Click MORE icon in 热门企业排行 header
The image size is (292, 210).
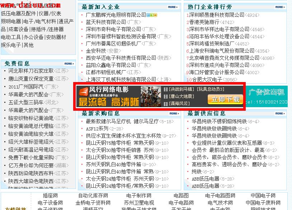[280, 7]
